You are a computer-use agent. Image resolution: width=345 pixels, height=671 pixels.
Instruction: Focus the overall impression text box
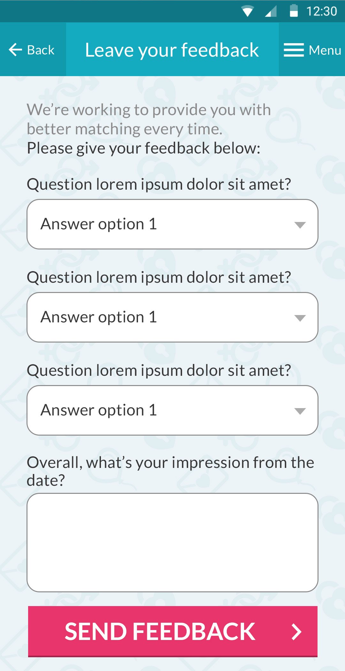[x=172, y=542]
